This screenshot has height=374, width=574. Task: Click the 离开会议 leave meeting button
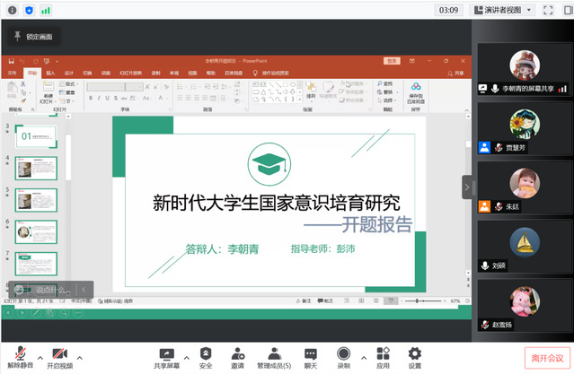point(546,357)
